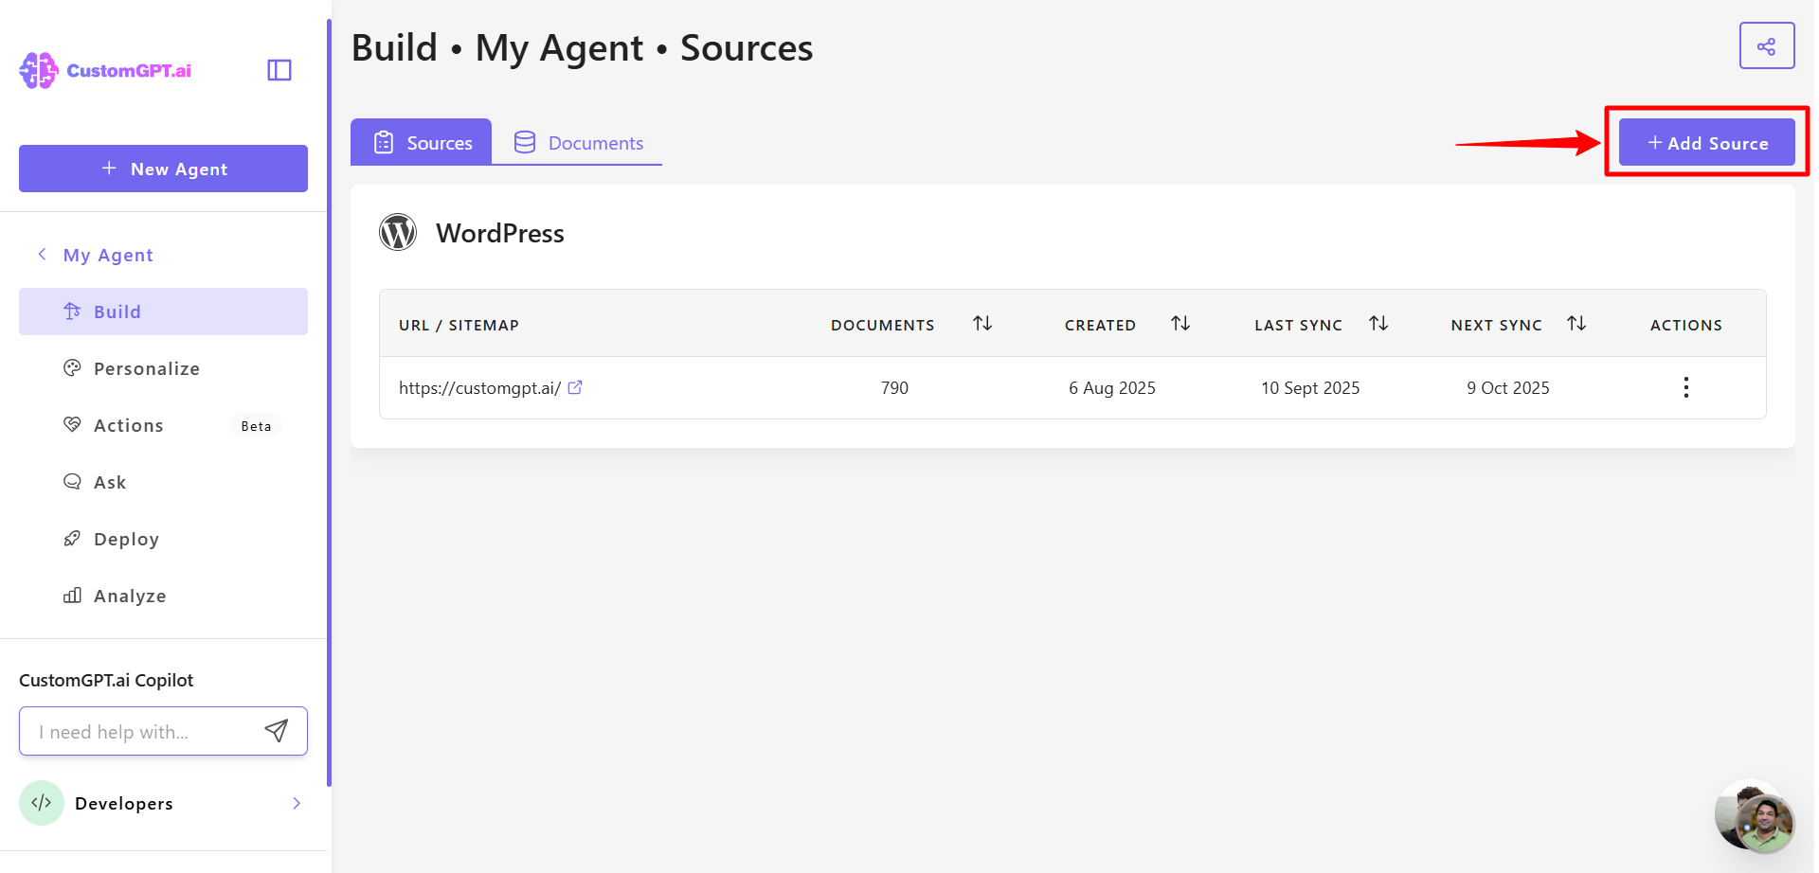Open the Analyze menu item
Screen dimensions: 1819x873
(163, 596)
